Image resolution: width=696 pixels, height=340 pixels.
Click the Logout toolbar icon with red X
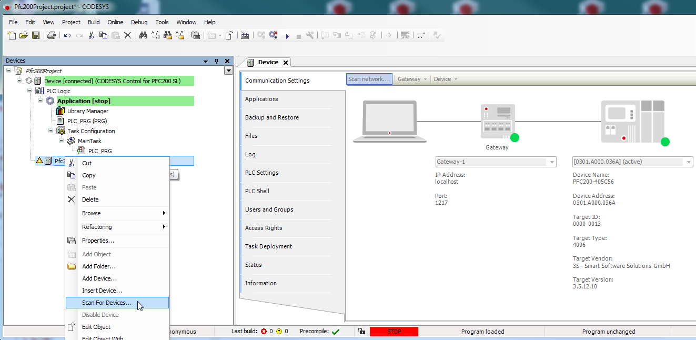(273, 35)
